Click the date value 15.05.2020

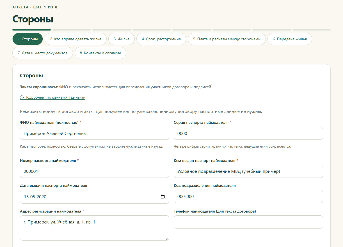pyautogui.click(x=35, y=197)
